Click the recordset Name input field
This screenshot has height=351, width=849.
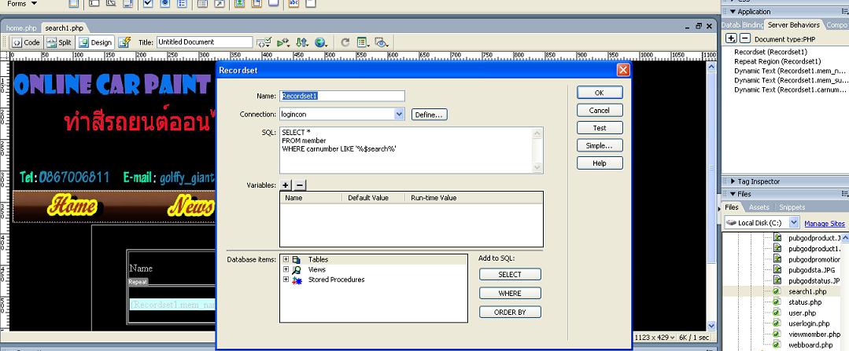point(341,96)
